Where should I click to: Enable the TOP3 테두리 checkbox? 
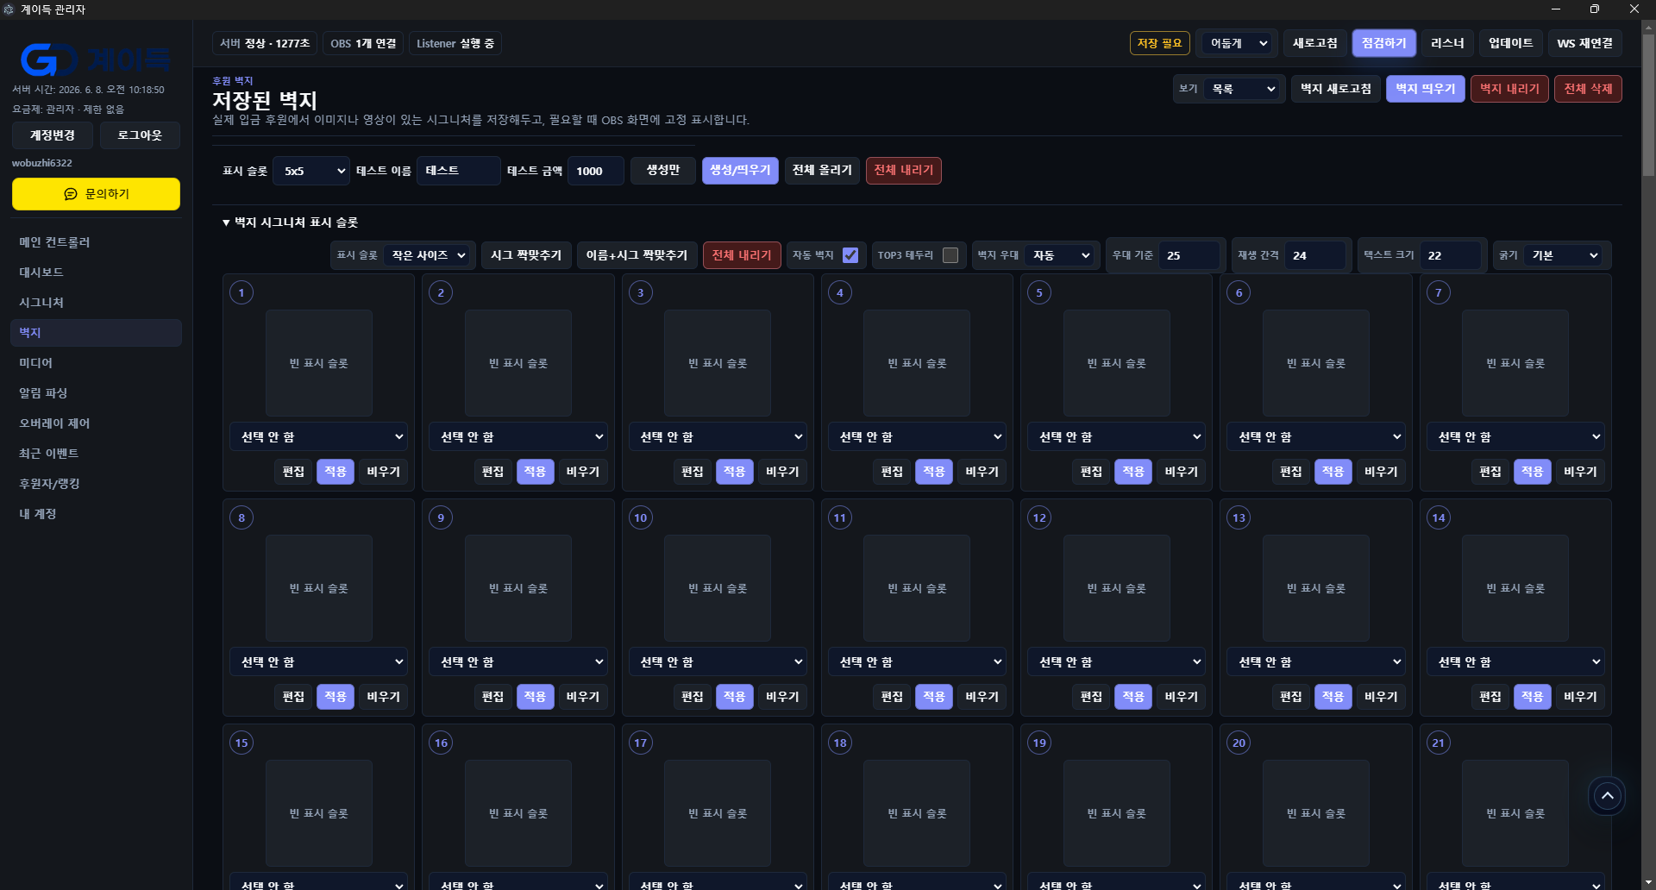coord(950,255)
